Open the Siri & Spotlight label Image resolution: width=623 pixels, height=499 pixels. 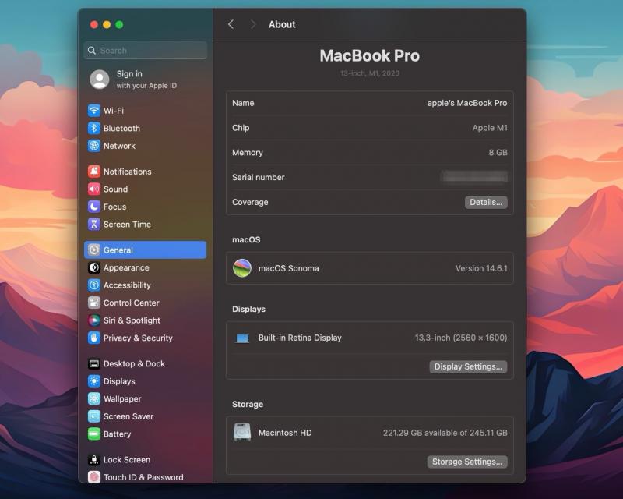tap(132, 320)
